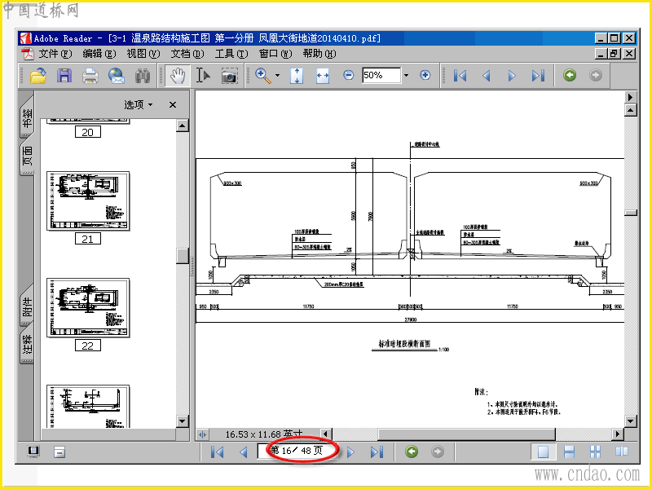Go to next page in bottom bar
Screen dimensions: 652x489
(350, 452)
